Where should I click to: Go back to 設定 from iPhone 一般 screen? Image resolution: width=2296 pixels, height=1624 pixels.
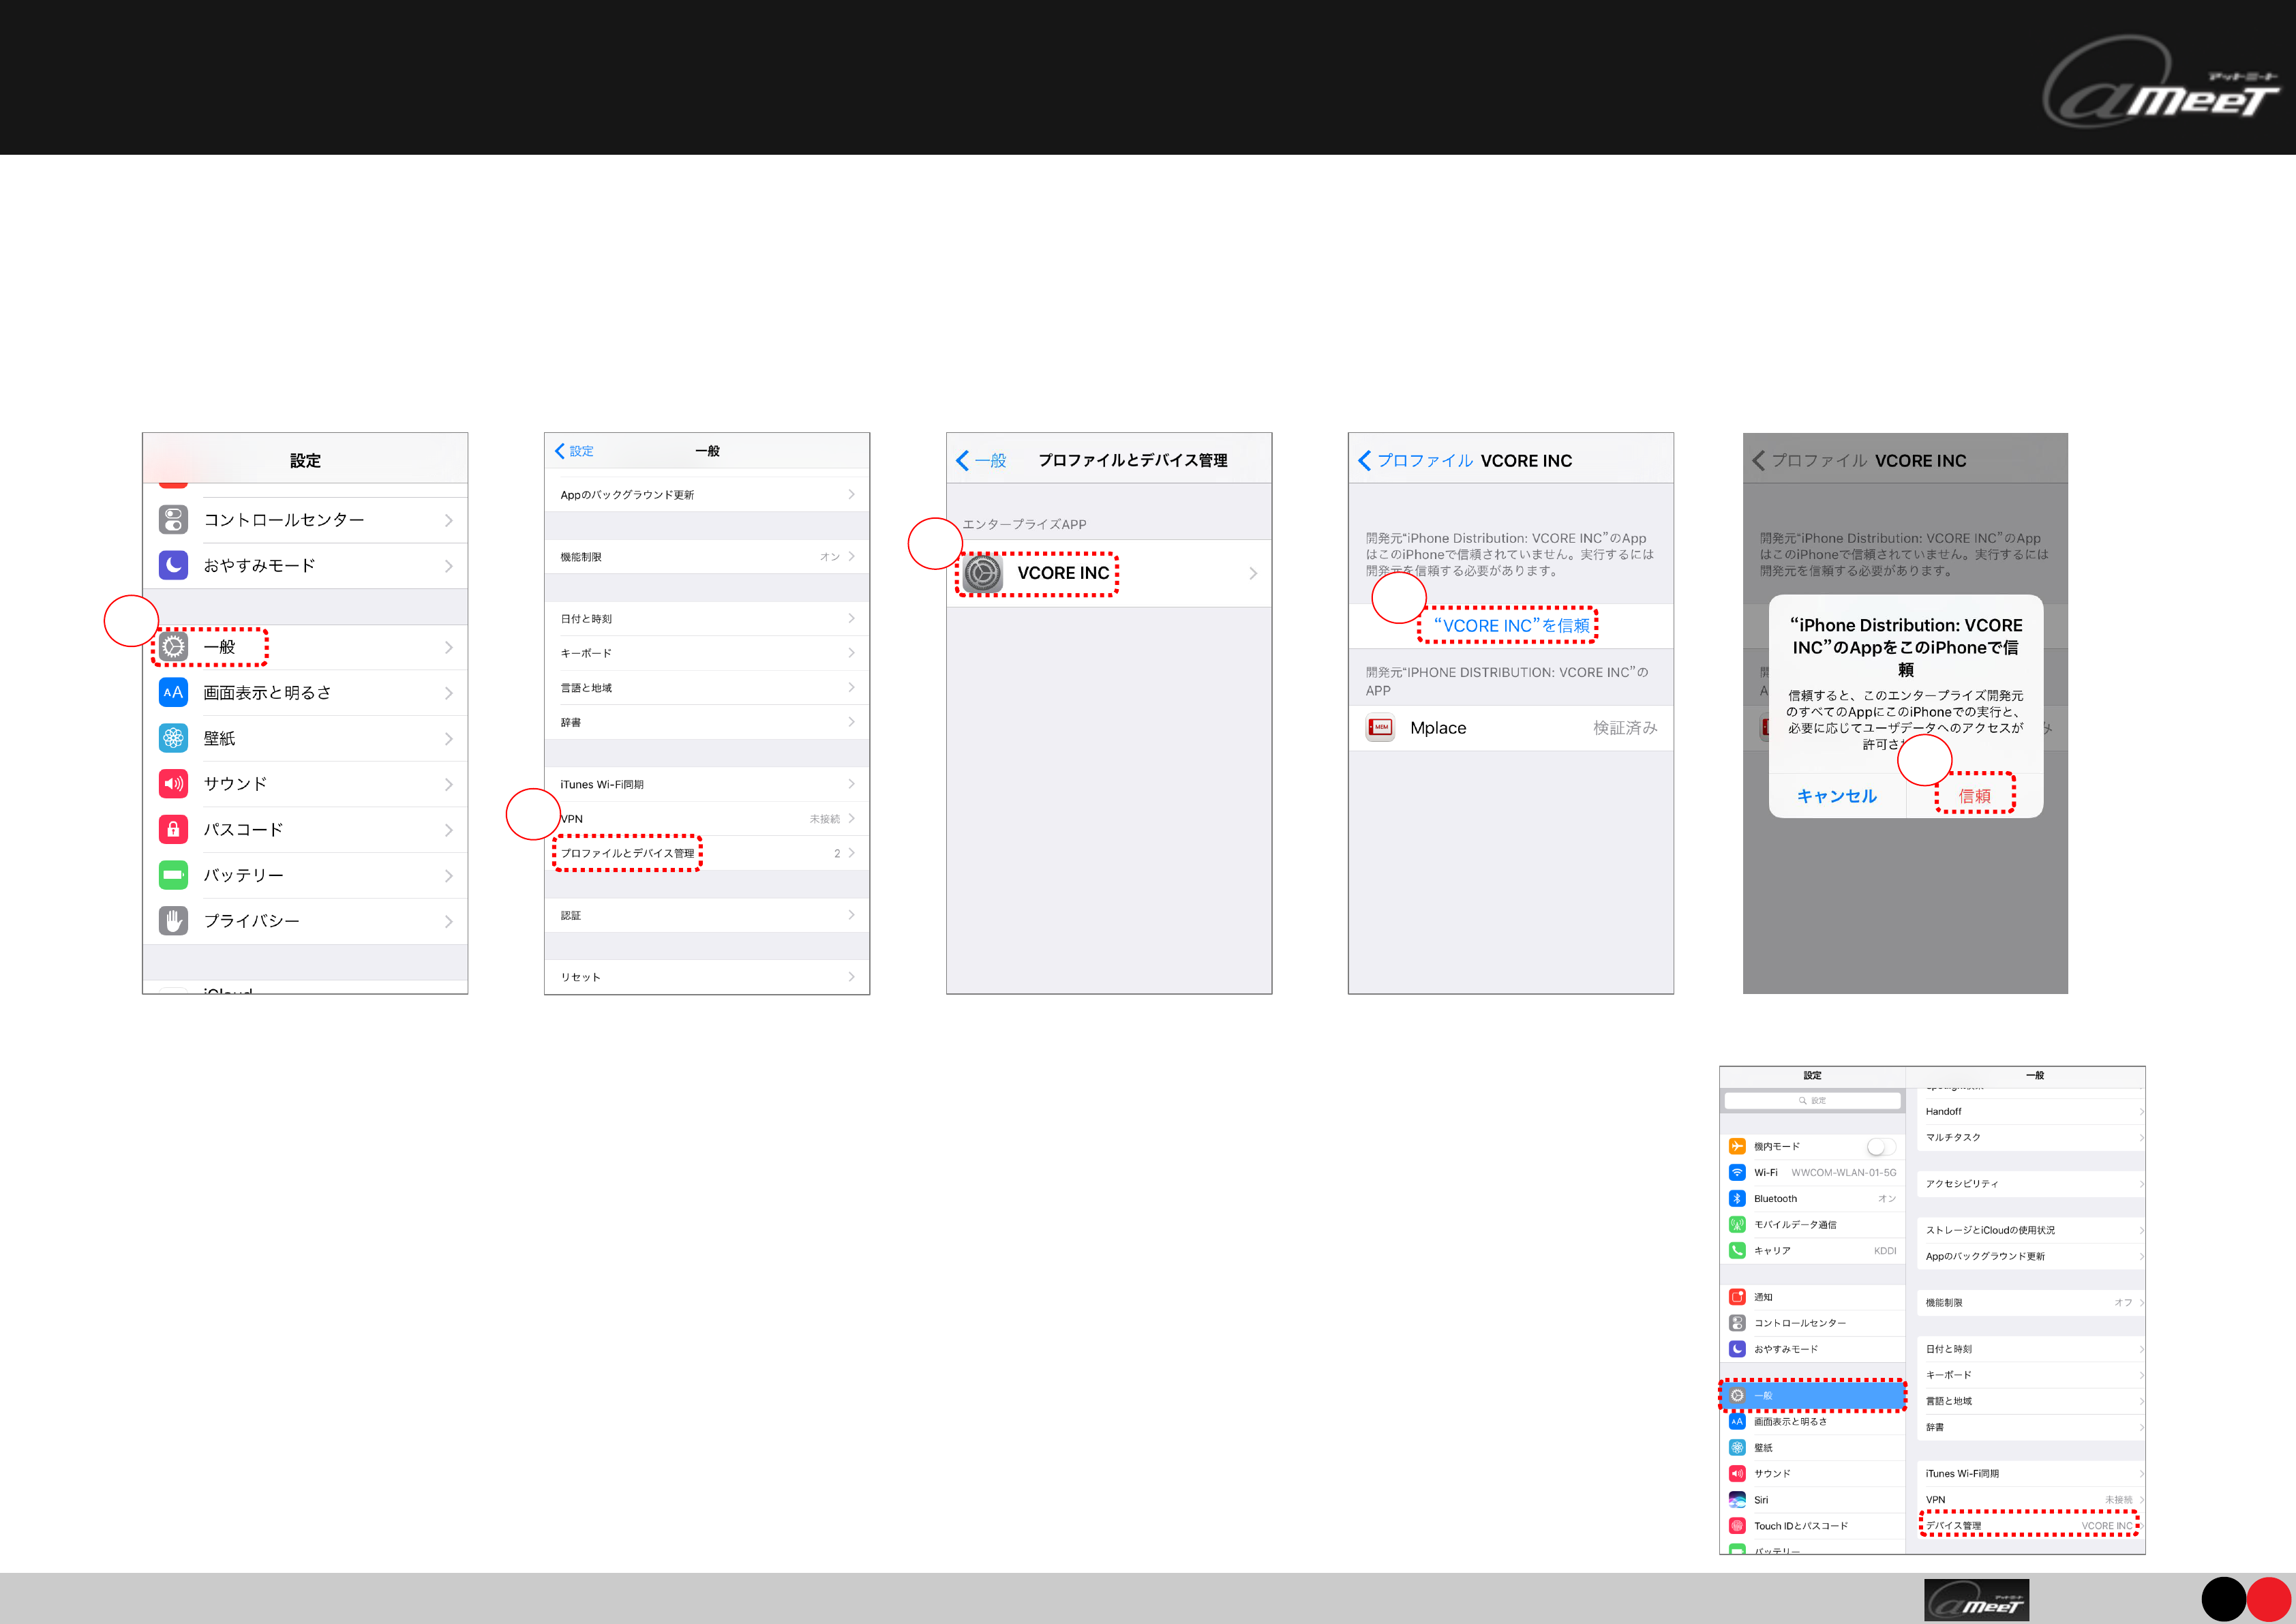click(x=575, y=451)
